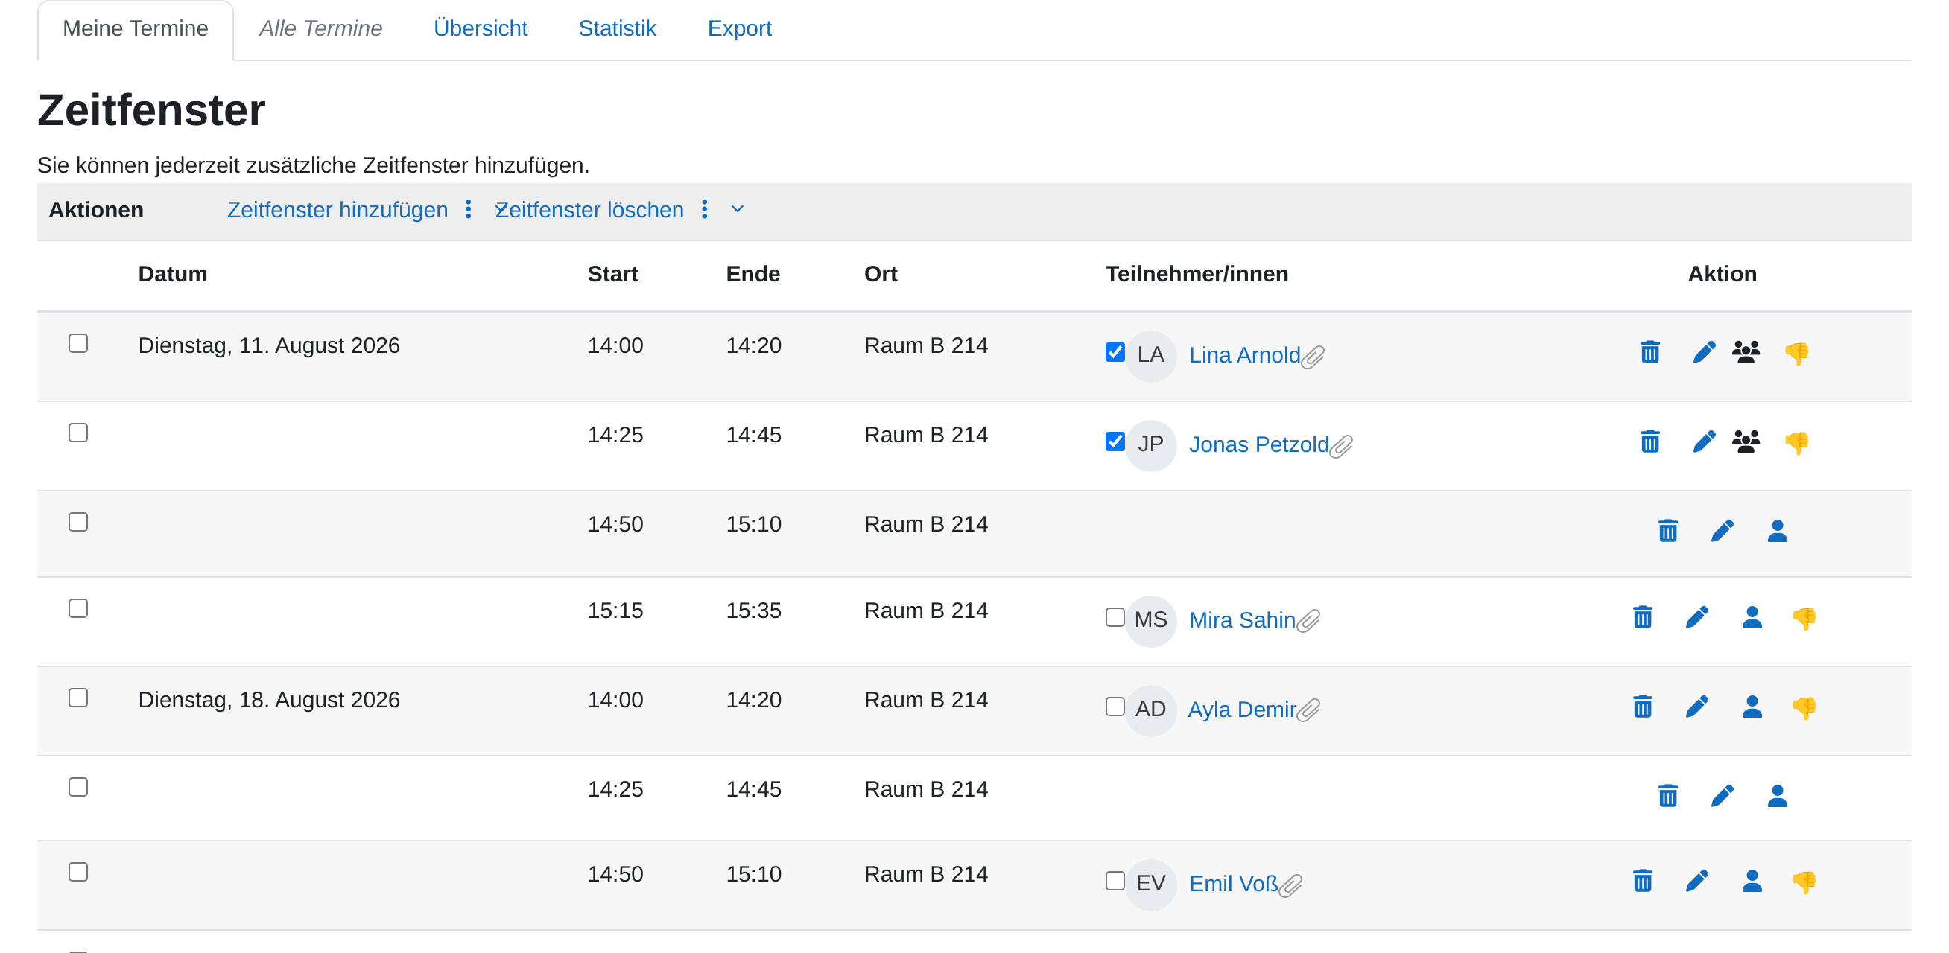Open the Zeitfenster hinzufügen options menu

[469, 209]
